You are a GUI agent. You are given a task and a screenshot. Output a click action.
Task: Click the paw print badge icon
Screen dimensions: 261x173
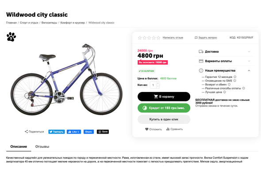coord(11,37)
